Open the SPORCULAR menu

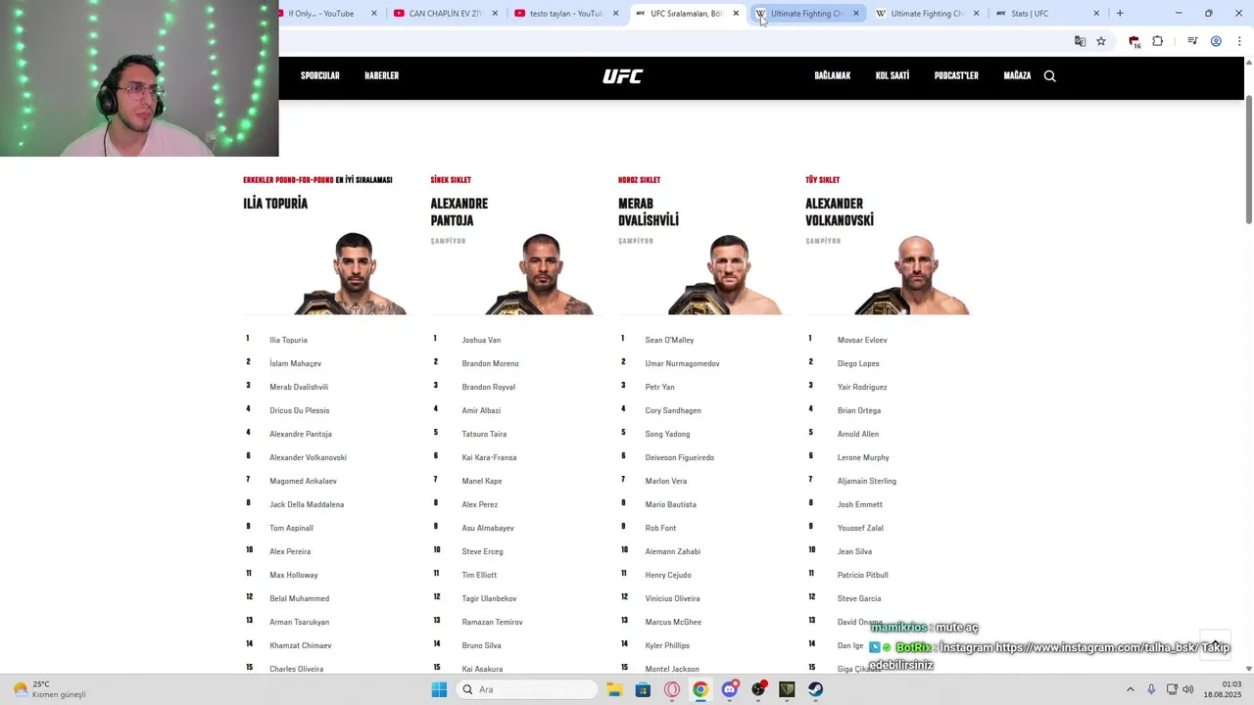(320, 76)
